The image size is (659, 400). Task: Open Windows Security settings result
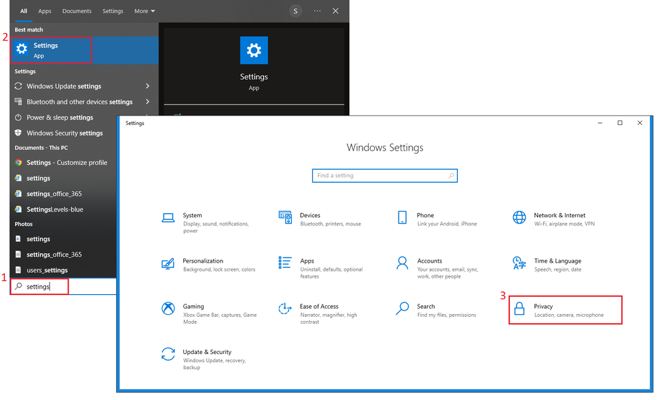tap(65, 133)
